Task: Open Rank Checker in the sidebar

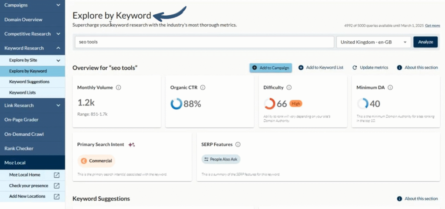Action: (x=32, y=148)
